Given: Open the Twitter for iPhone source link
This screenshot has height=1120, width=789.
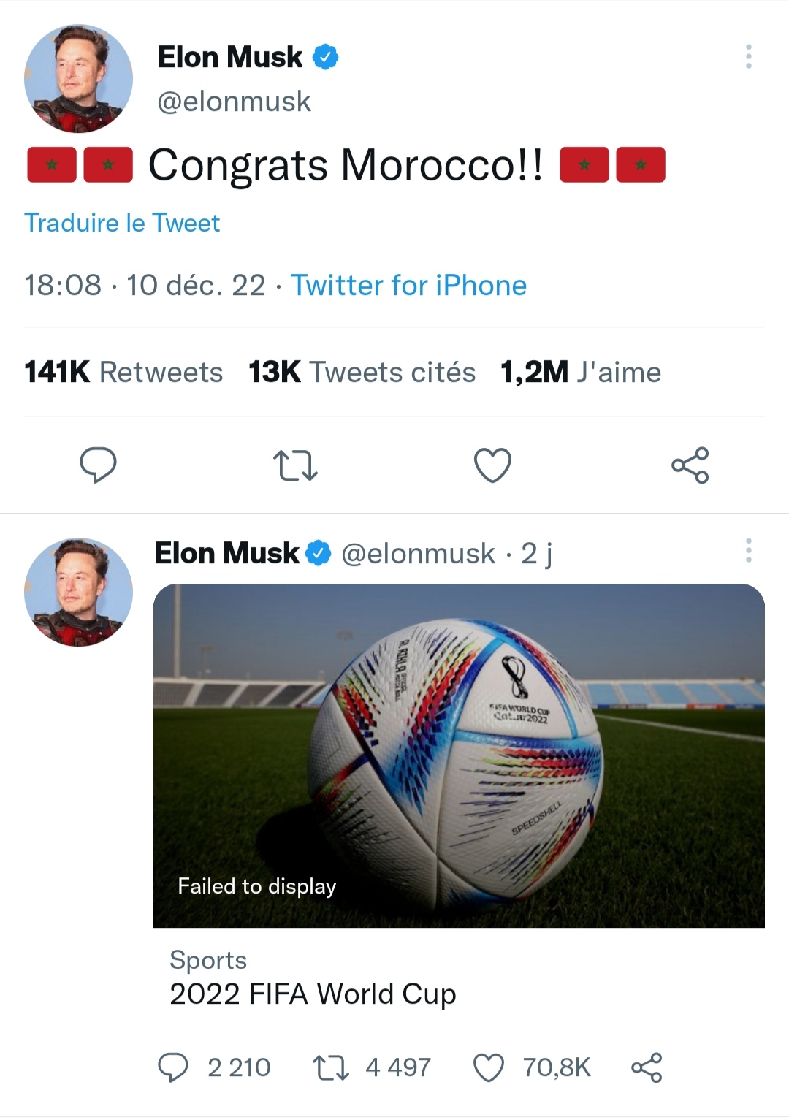Looking at the screenshot, I should pyautogui.click(x=408, y=286).
